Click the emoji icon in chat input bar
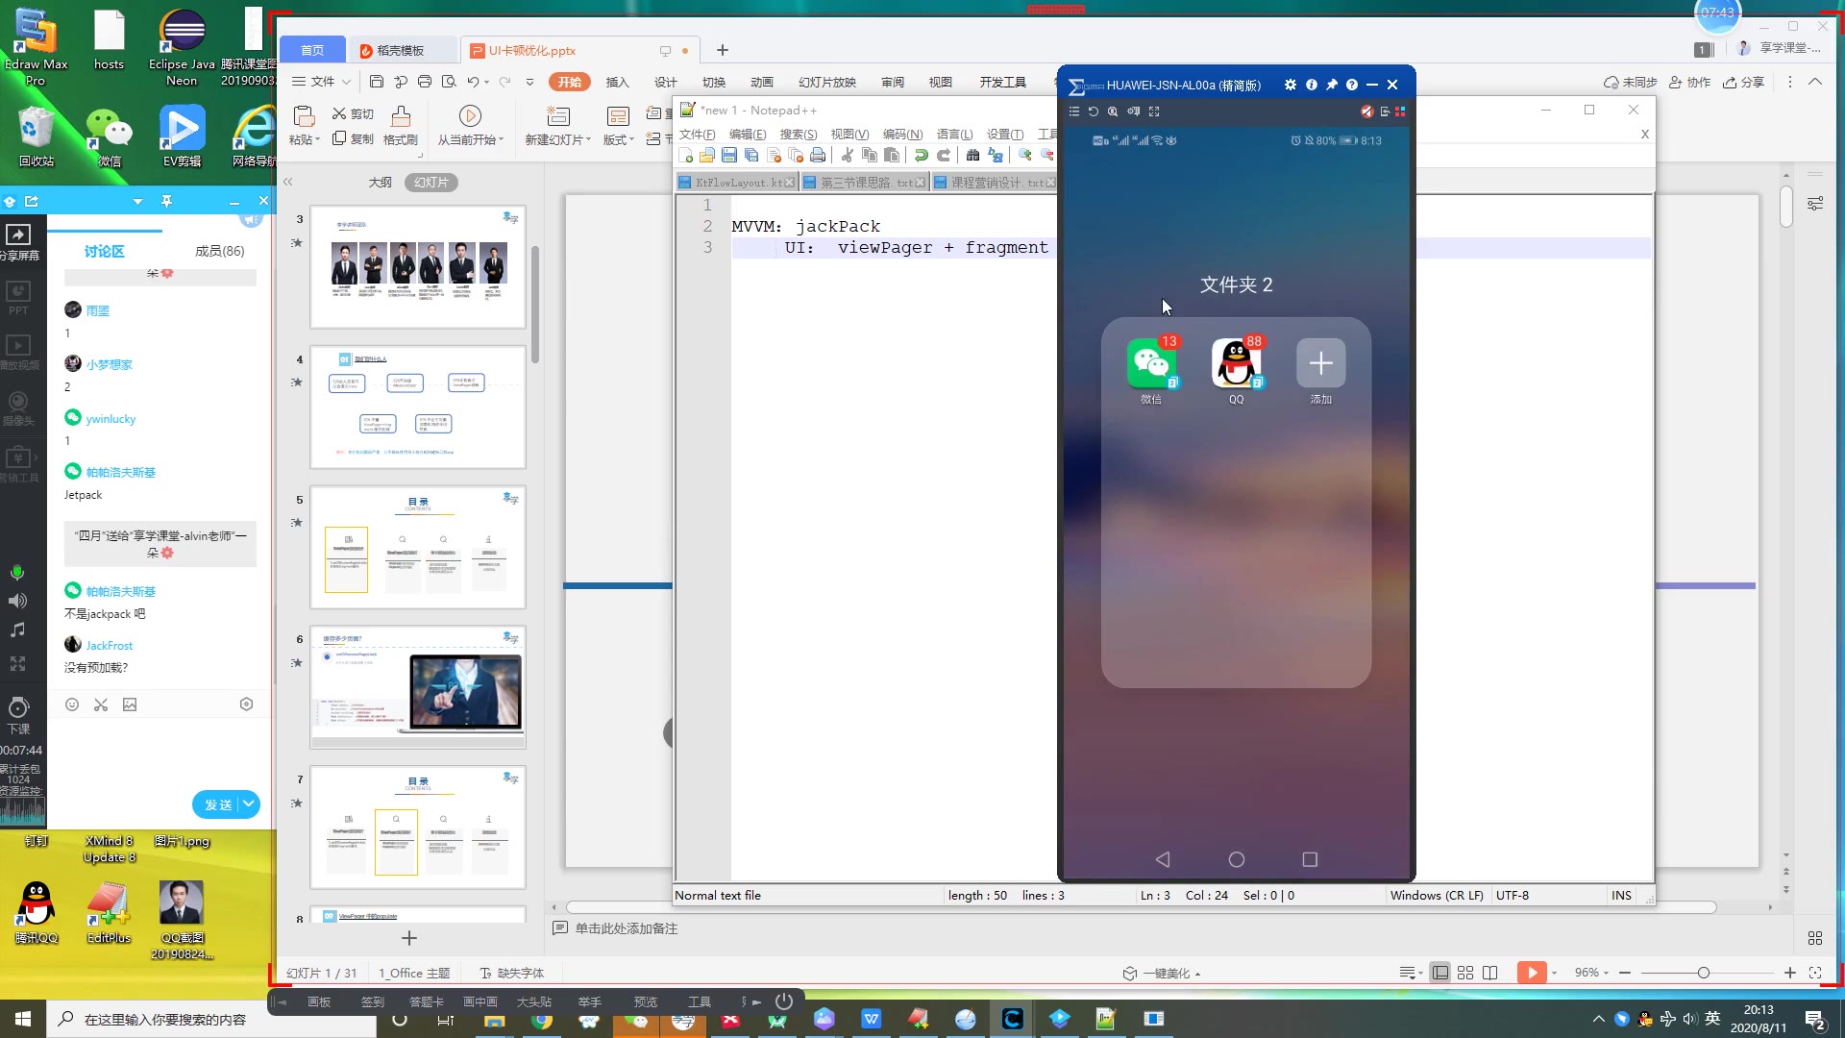The height and width of the screenshot is (1038, 1845). pos(72,704)
